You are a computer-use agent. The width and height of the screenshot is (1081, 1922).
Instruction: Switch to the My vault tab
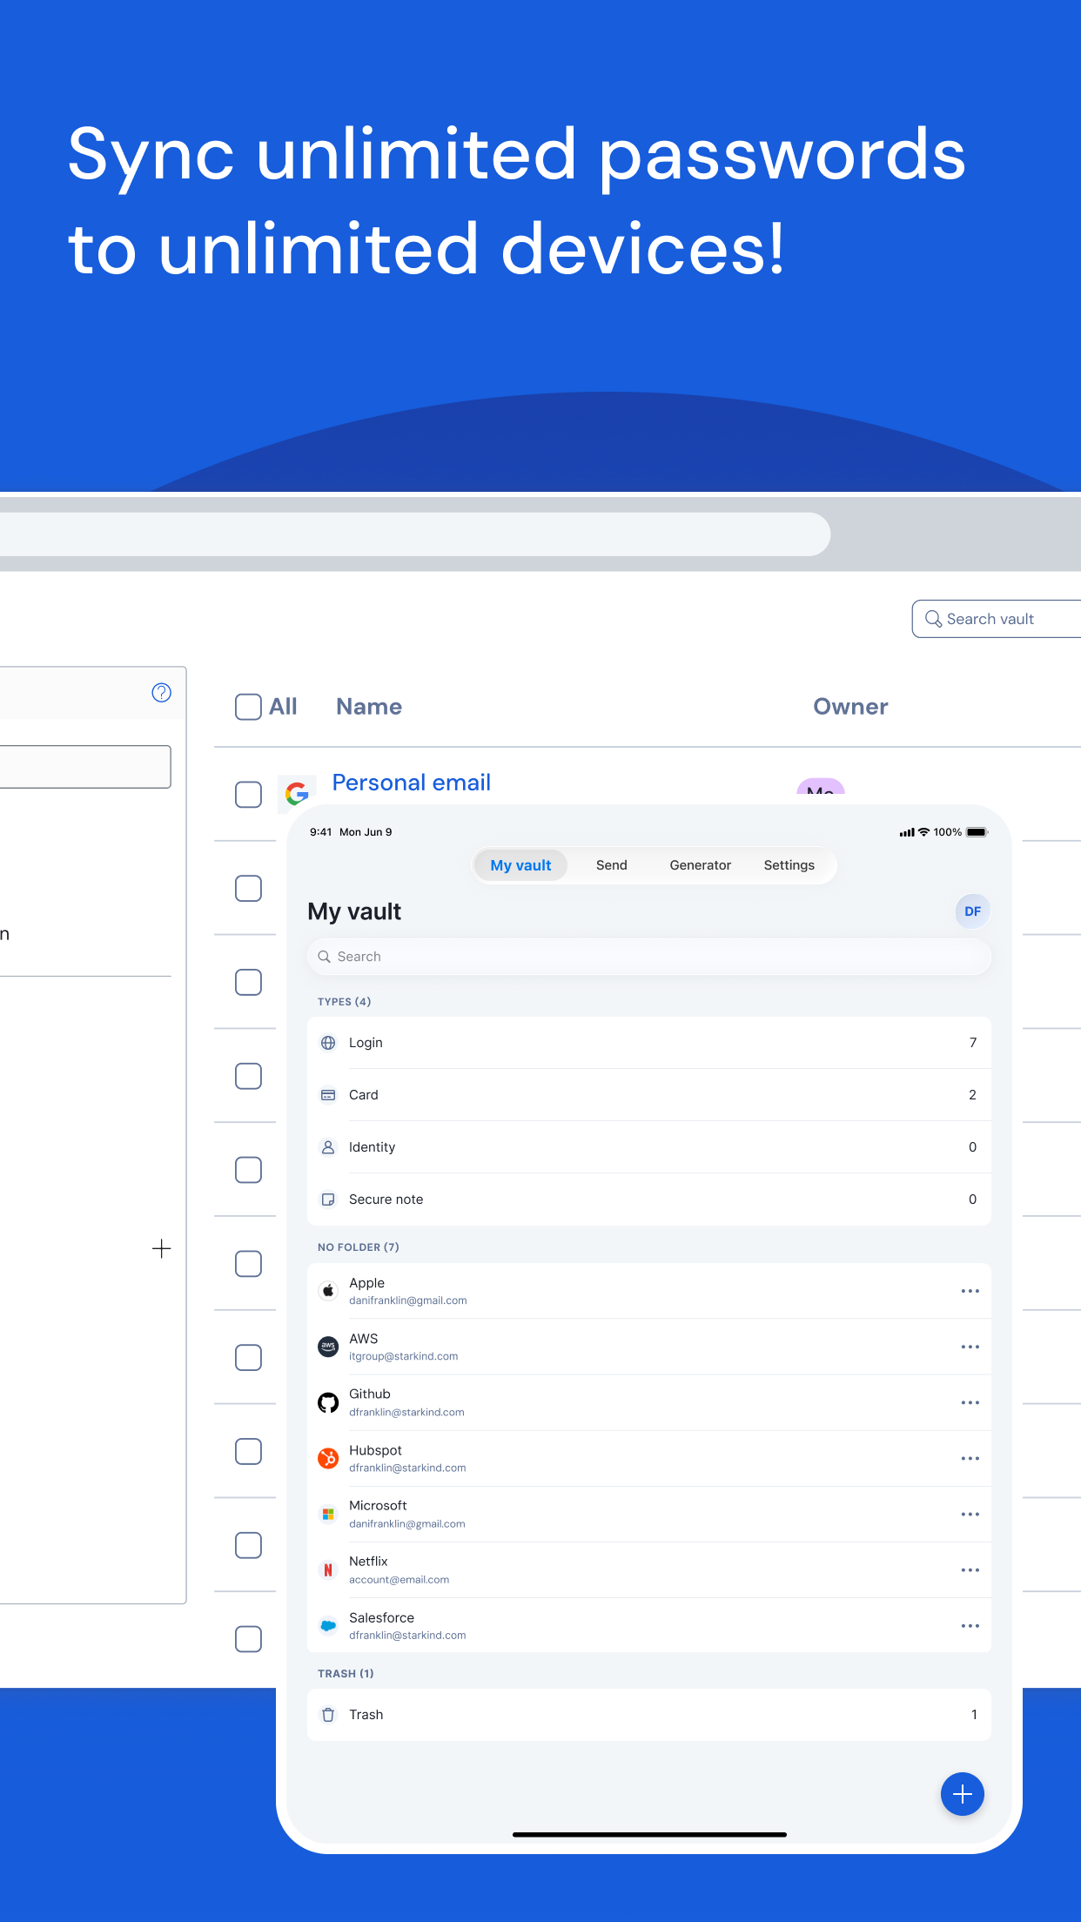click(x=520, y=865)
